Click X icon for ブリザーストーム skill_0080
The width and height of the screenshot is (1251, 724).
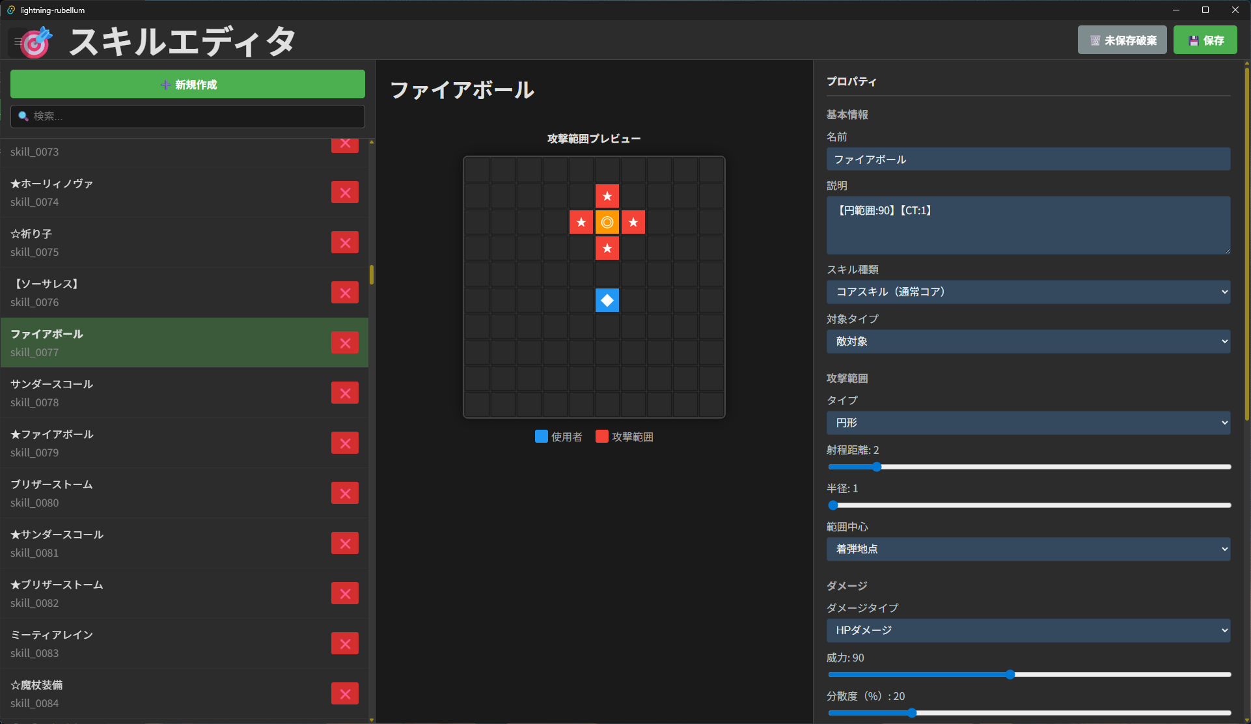345,494
